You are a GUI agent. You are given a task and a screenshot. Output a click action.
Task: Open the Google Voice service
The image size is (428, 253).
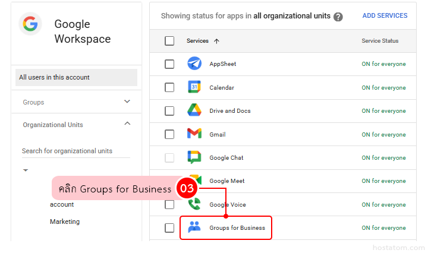point(228,205)
